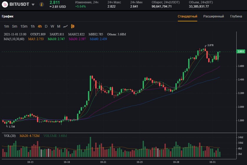This screenshot has height=165, width=247.
Task: Select the 5m timeframe
Action: pyautogui.click(x=15, y=26)
